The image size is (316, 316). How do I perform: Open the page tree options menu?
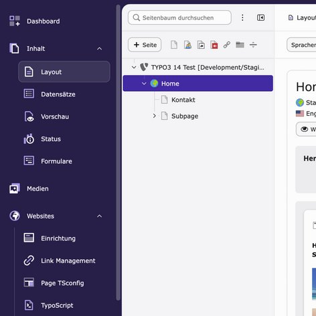242,17
